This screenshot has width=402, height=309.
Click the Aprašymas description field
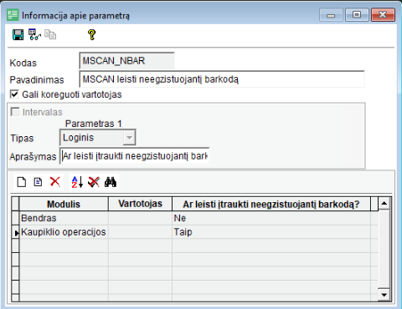pyautogui.click(x=134, y=156)
